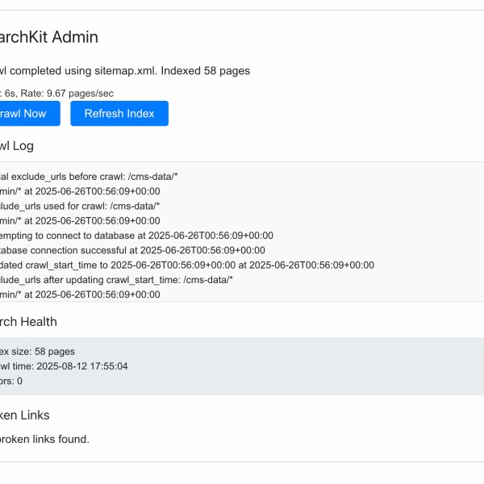Click the Crawl Log section heading

(x=16, y=146)
